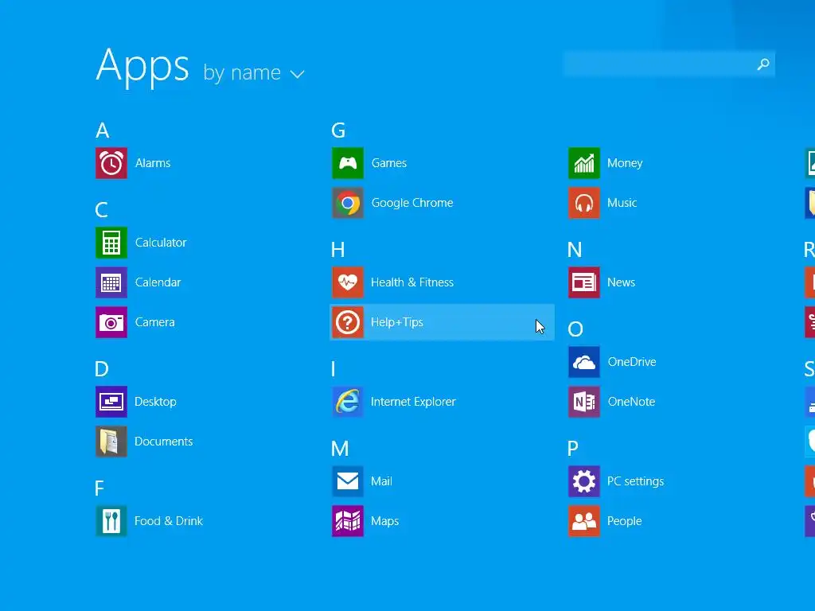Image resolution: width=815 pixels, height=611 pixels.
Task: Click the 'PC settings' label text
Action: (x=636, y=481)
